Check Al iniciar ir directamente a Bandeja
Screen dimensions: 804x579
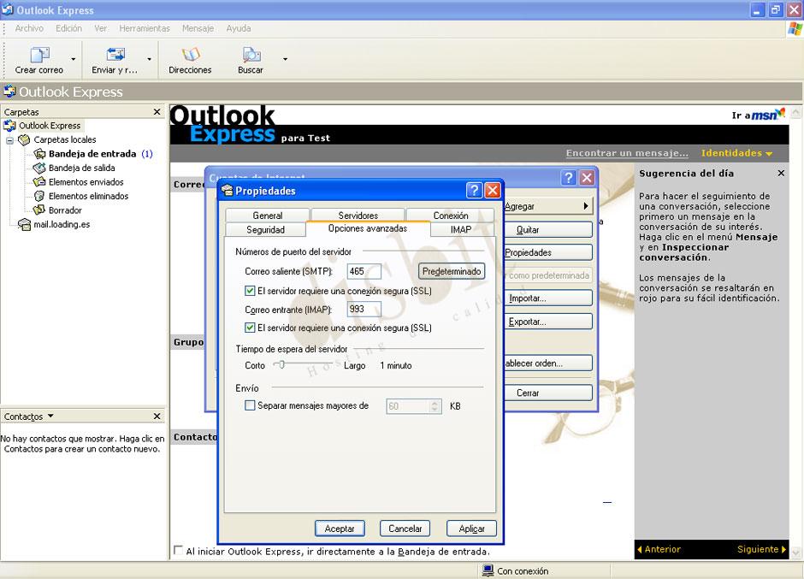178,552
